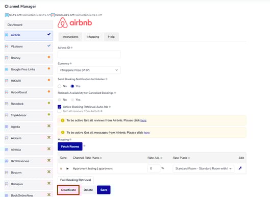Click the info icon beside Fetch Rooms
This screenshot has height=197, width=270.
point(84,146)
